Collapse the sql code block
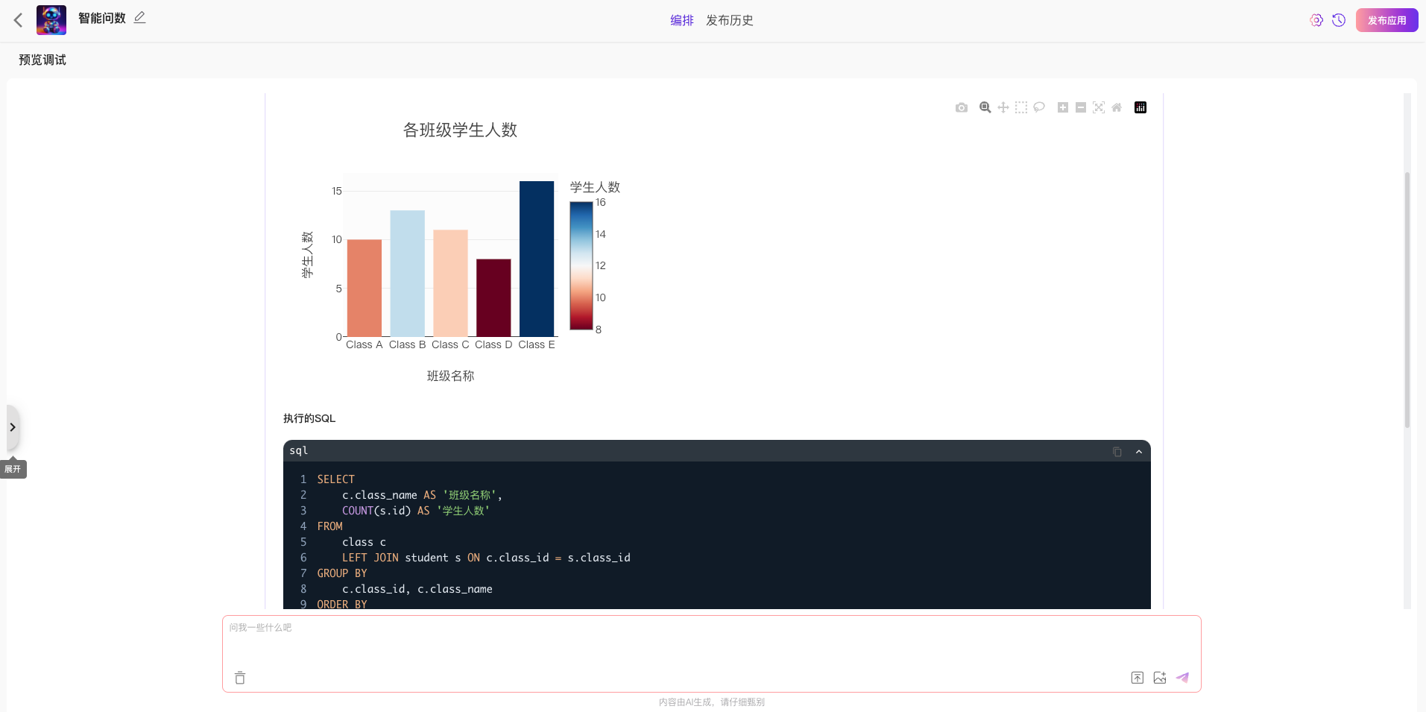 [1139, 452]
